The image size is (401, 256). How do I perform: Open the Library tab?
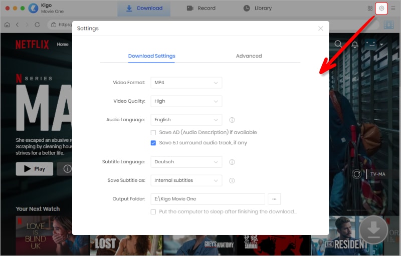[x=258, y=8]
